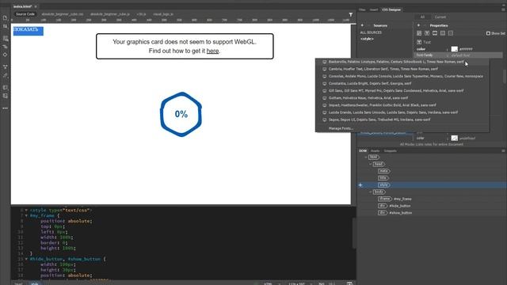This screenshot has width=507, height=285.
Task: Select the meta node in DOM tree
Action: click(x=383, y=171)
